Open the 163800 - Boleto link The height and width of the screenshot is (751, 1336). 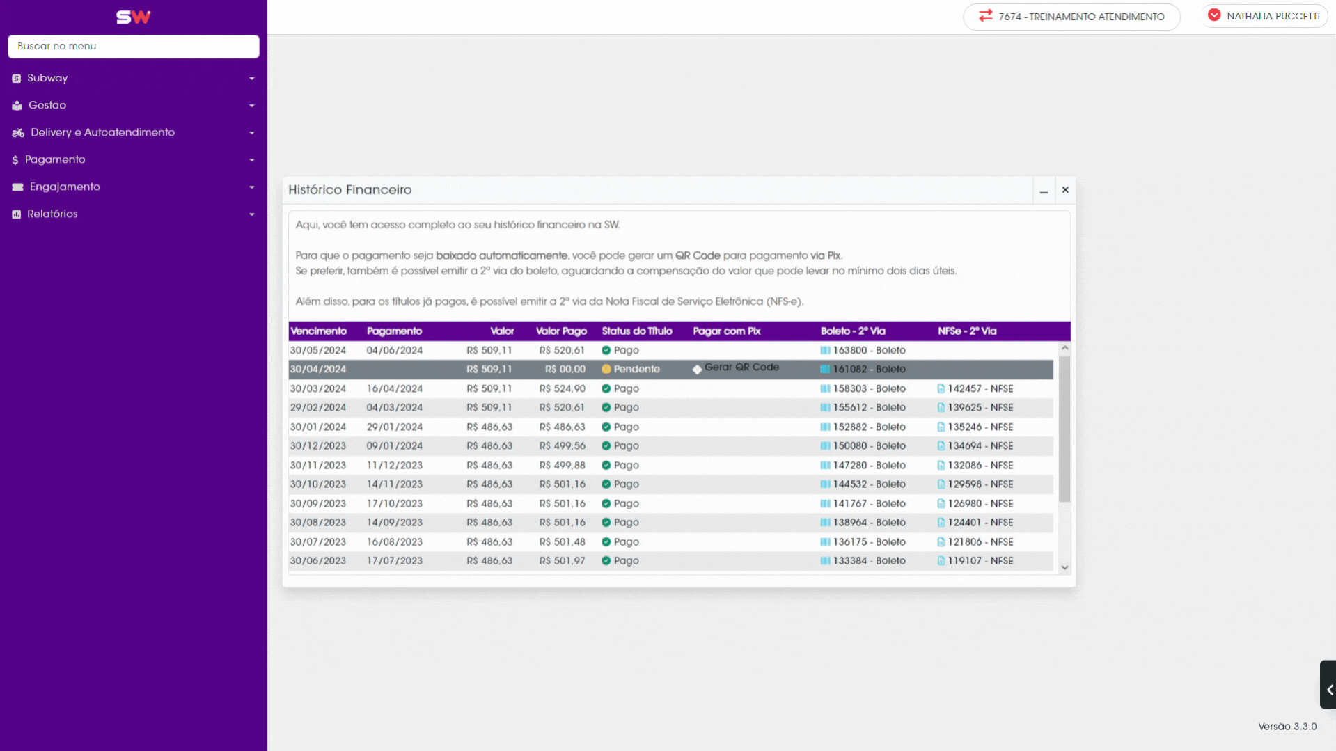tap(870, 351)
